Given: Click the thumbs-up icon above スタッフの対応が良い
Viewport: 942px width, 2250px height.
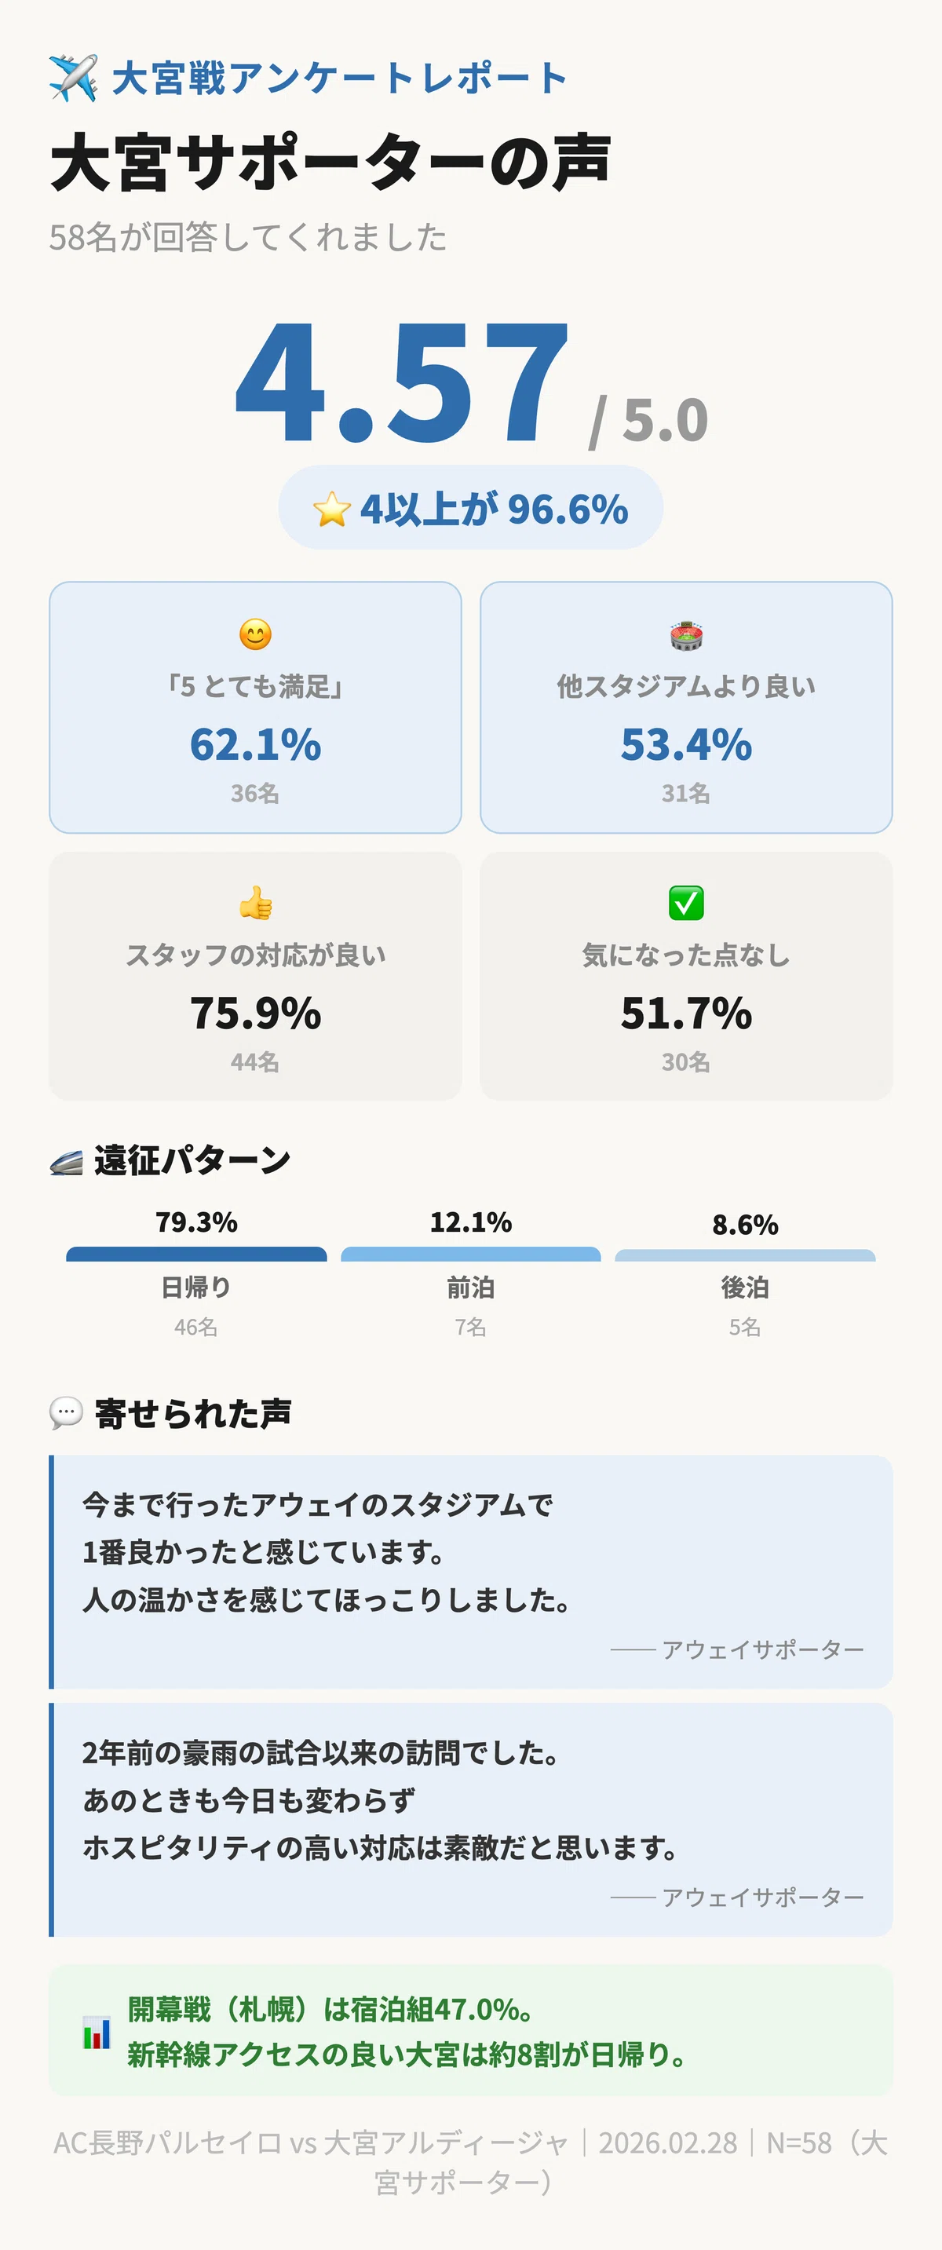Looking at the screenshot, I should click(255, 903).
